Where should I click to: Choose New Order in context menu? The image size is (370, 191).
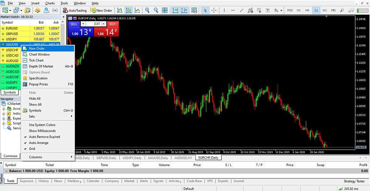pos(48,48)
